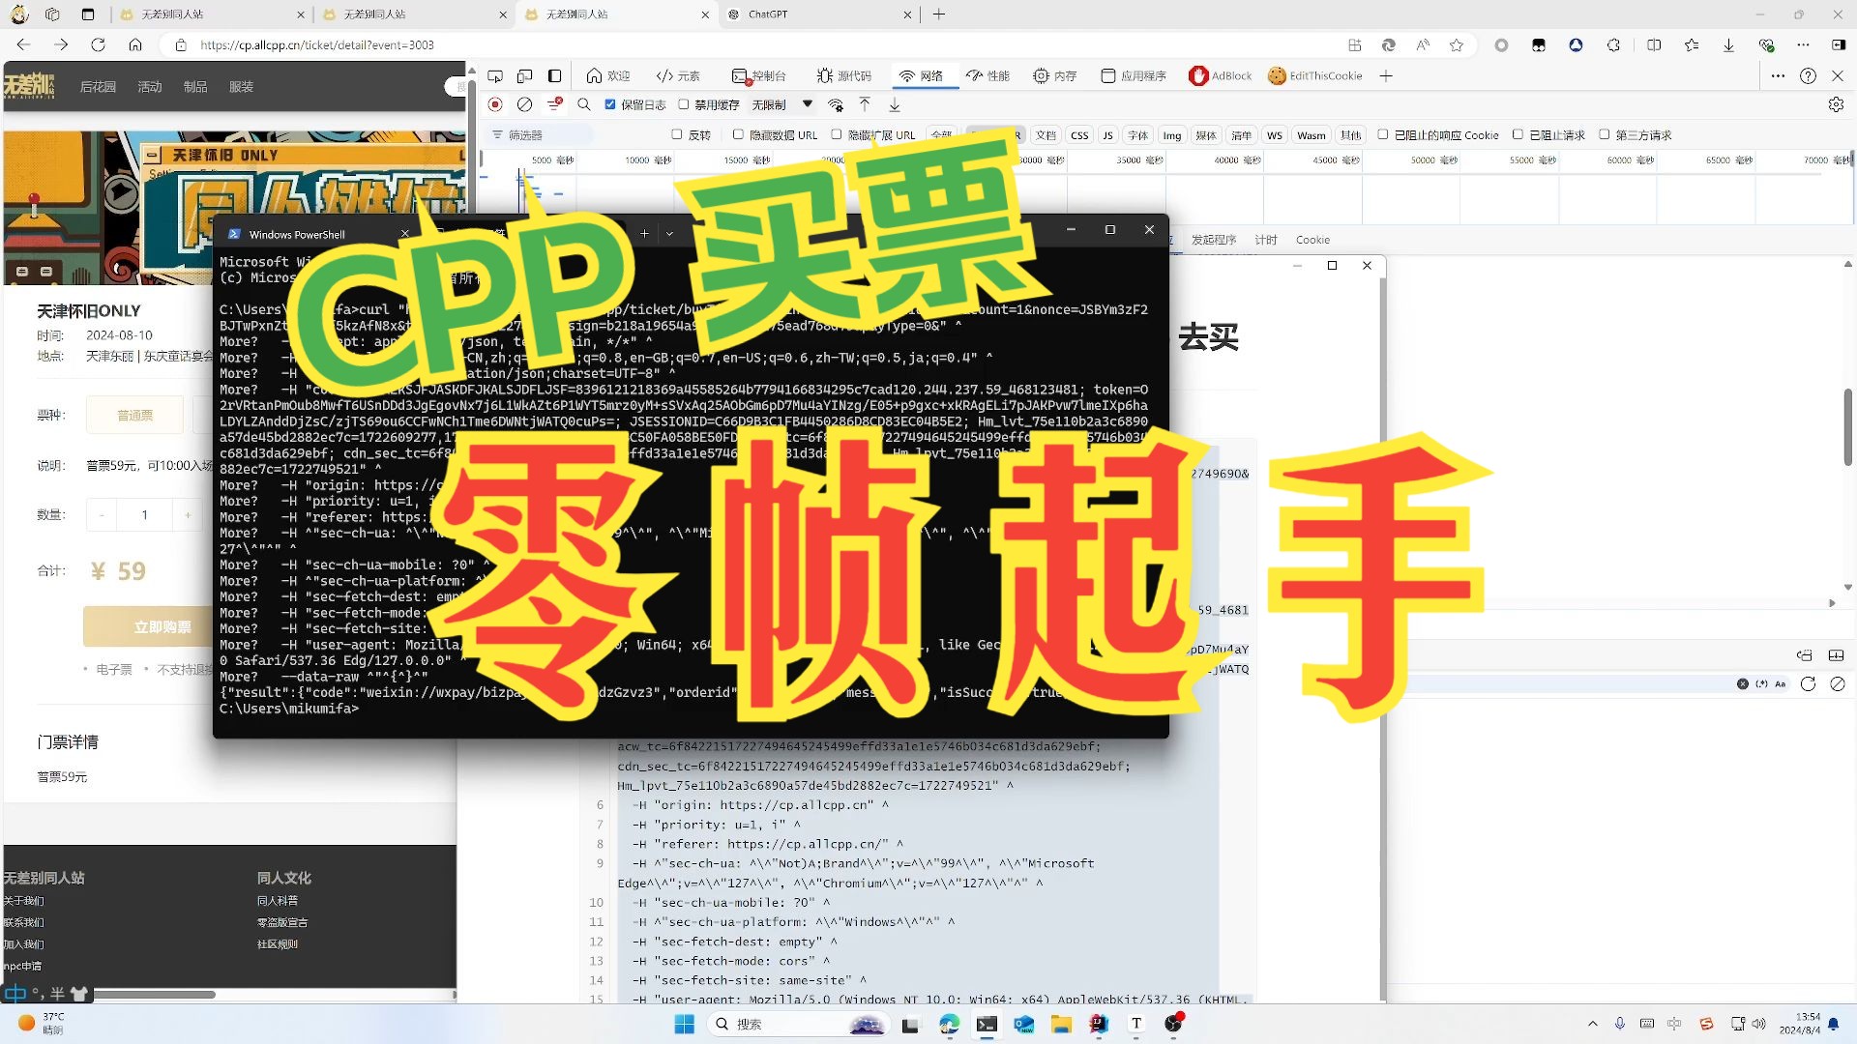1857x1044 pixels.
Task: Open File Explorer from taskbar
Action: pos(1061,1024)
